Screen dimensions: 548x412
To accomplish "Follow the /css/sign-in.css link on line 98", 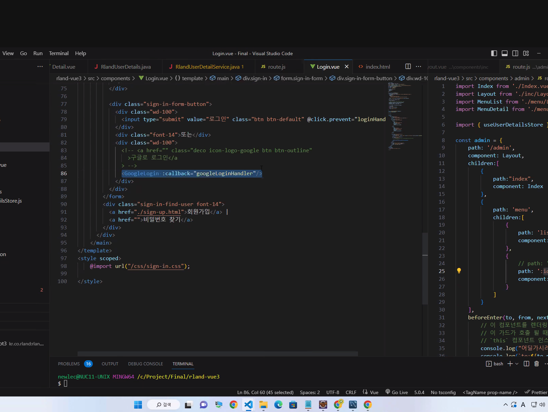I will coord(156,266).
